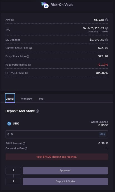
Task: Click the USDC token icon
Action: pos(9,124)
